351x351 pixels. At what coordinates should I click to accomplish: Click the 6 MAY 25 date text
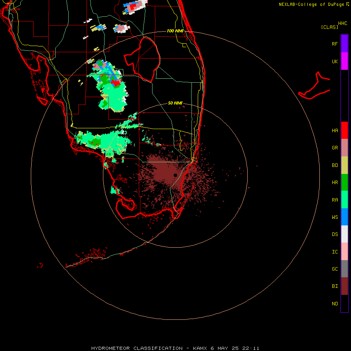(x=225, y=348)
